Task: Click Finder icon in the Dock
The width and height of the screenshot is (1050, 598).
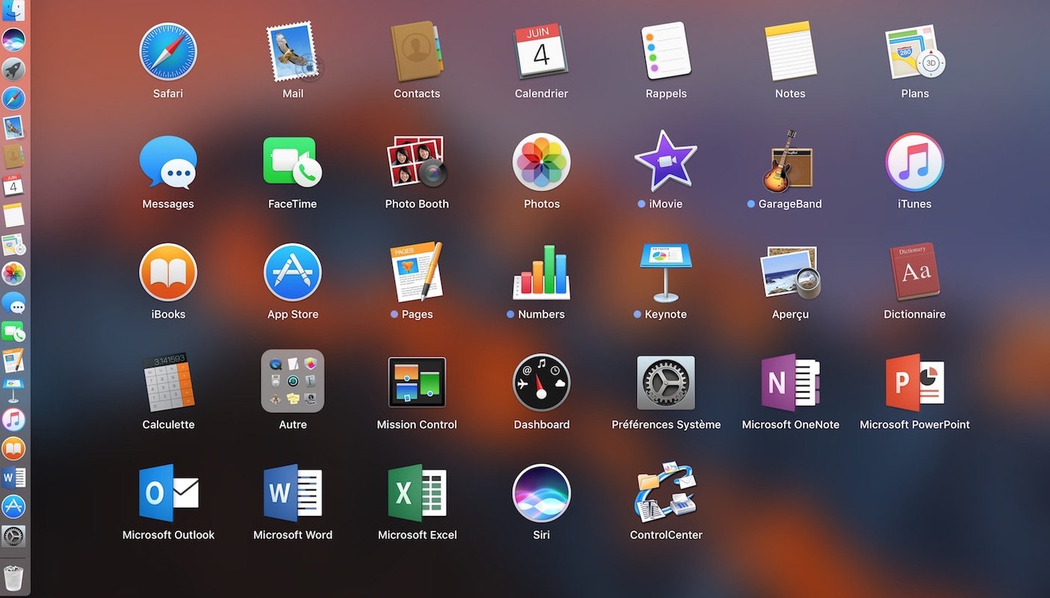Action: coord(13,10)
